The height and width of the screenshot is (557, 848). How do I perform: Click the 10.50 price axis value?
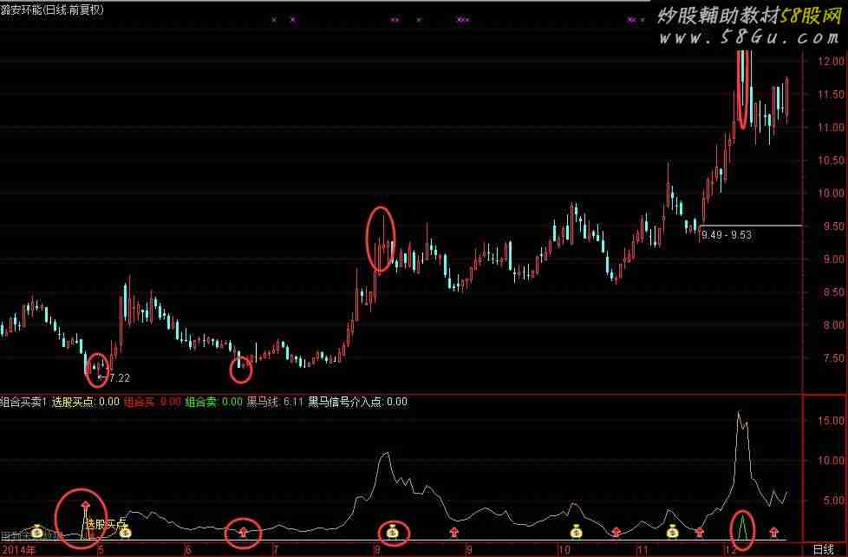pyautogui.click(x=831, y=161)
